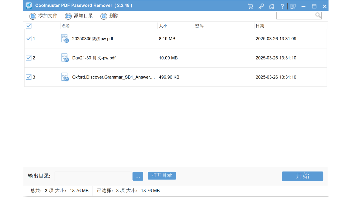Uncheck Day21-30 讲义-pw.pdf file checkbox
This screenshot has width=351, height=197.
pos(29,58)
